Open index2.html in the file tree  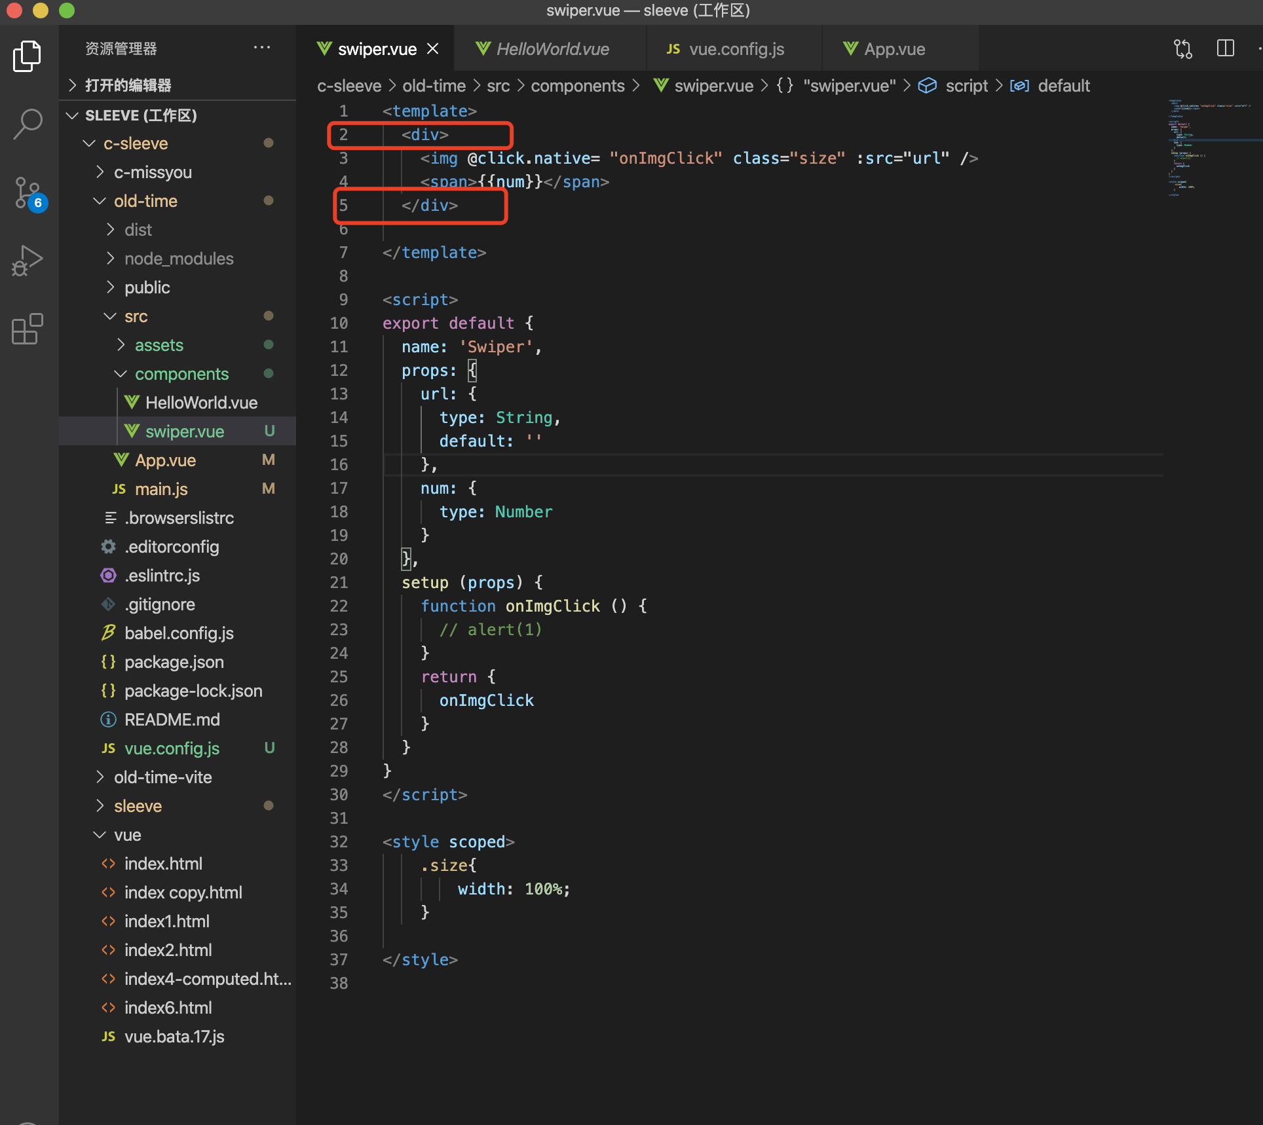[x=177, y=950]
